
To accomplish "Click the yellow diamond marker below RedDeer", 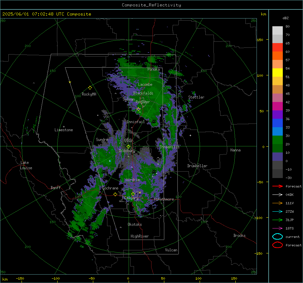I will [138, 109].
